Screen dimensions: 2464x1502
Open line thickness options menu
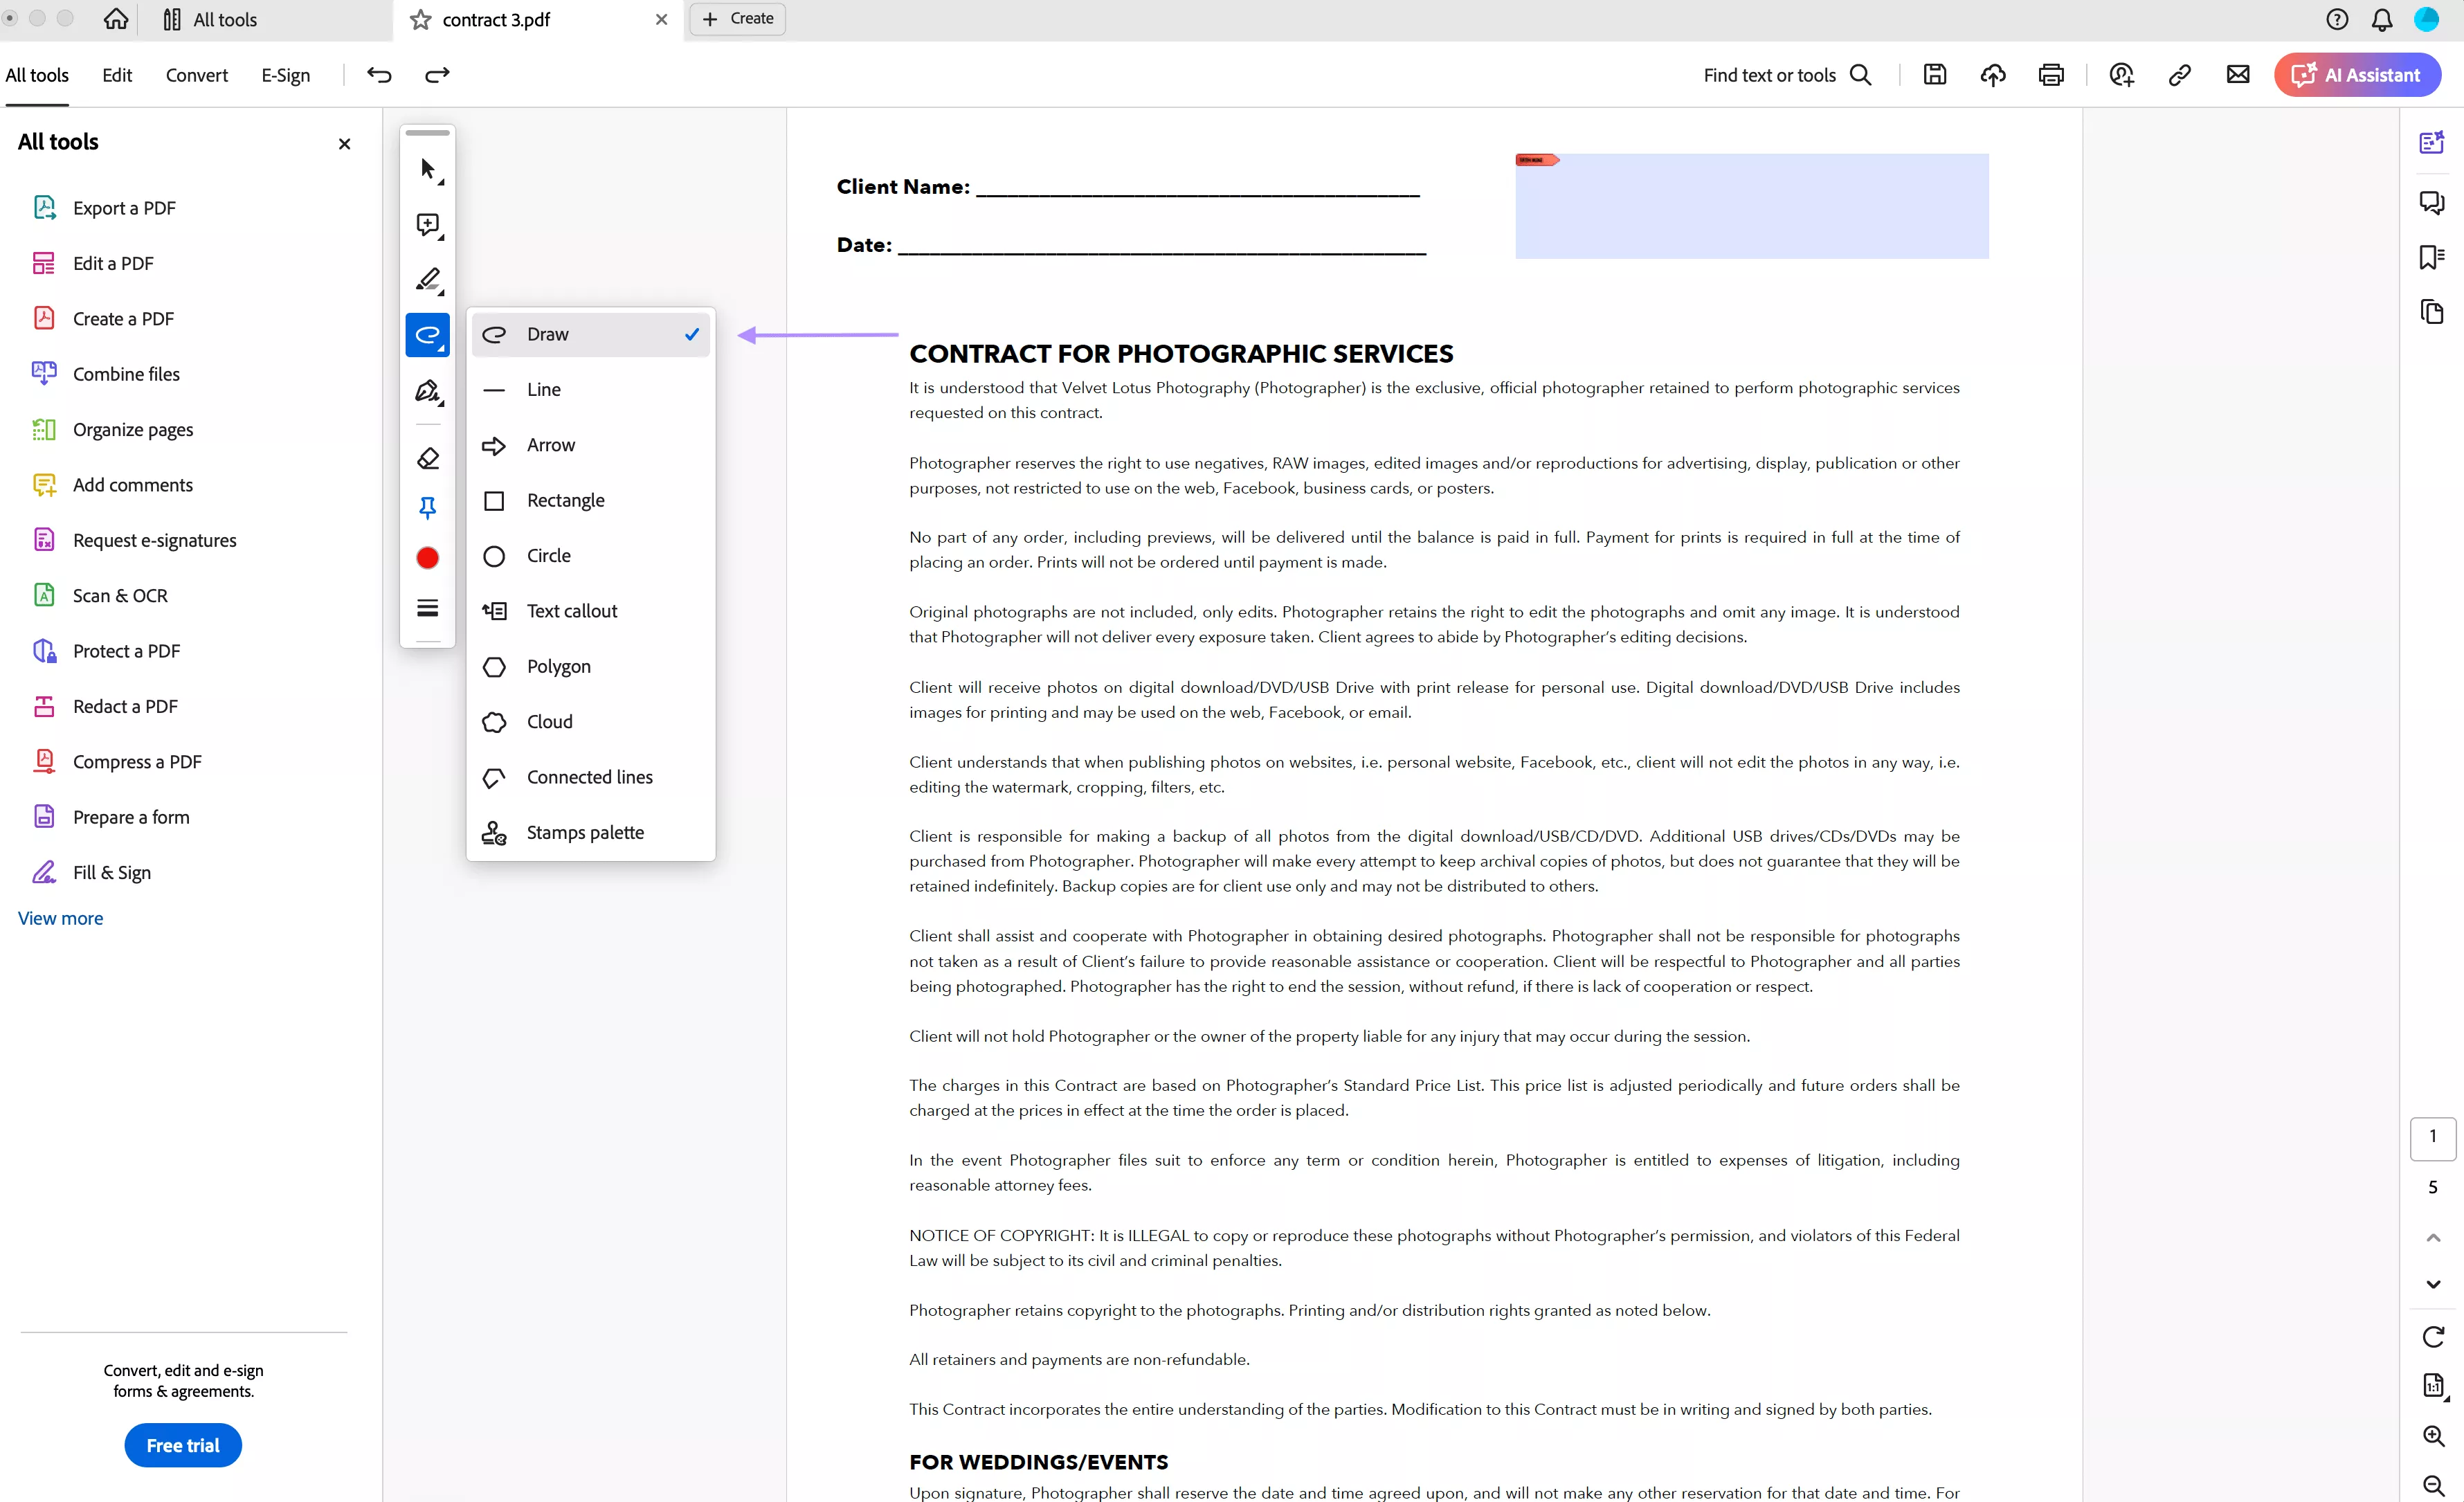(x=428, y=608)
